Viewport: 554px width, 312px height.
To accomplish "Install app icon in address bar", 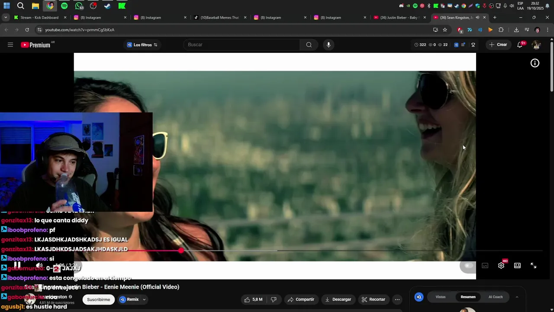I will pyautogui.click(x=435, y=30).
